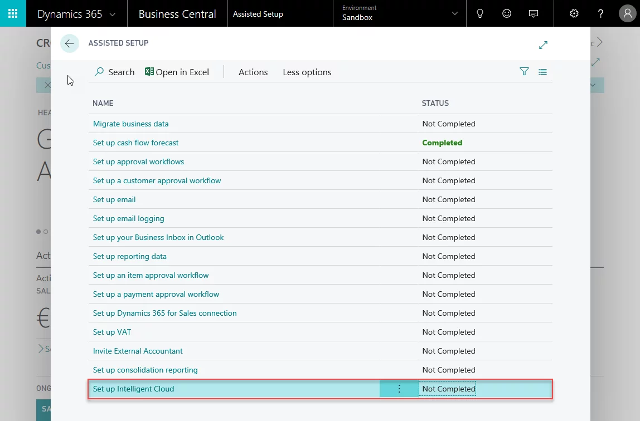Show row options for Intelligent Cloud

(399, 389)
